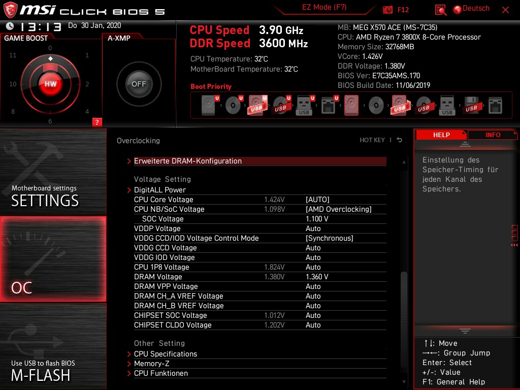Change CPU Core Voltage [AUTO] setting
The width and height of the screenshot is (520, 390).
[x=317, y=199]
